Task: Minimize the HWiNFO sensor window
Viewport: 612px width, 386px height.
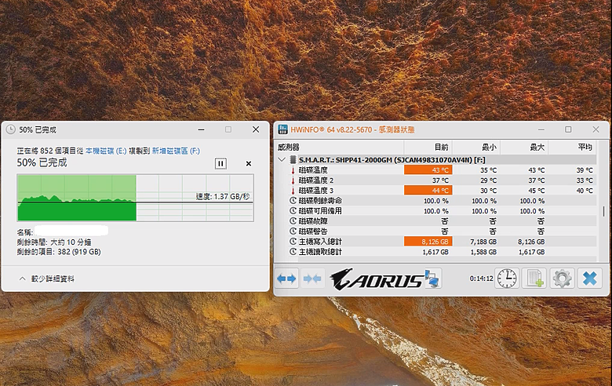Action: [541, 129]
